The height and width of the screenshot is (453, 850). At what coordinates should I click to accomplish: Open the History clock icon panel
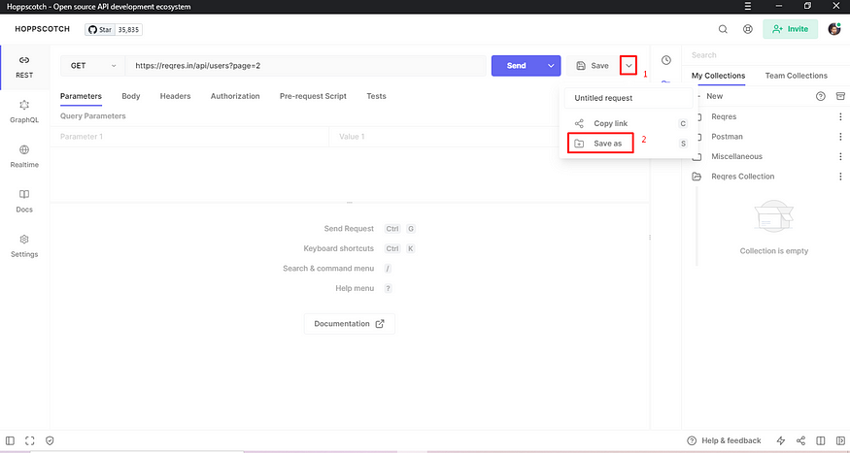tap(666, 60)
